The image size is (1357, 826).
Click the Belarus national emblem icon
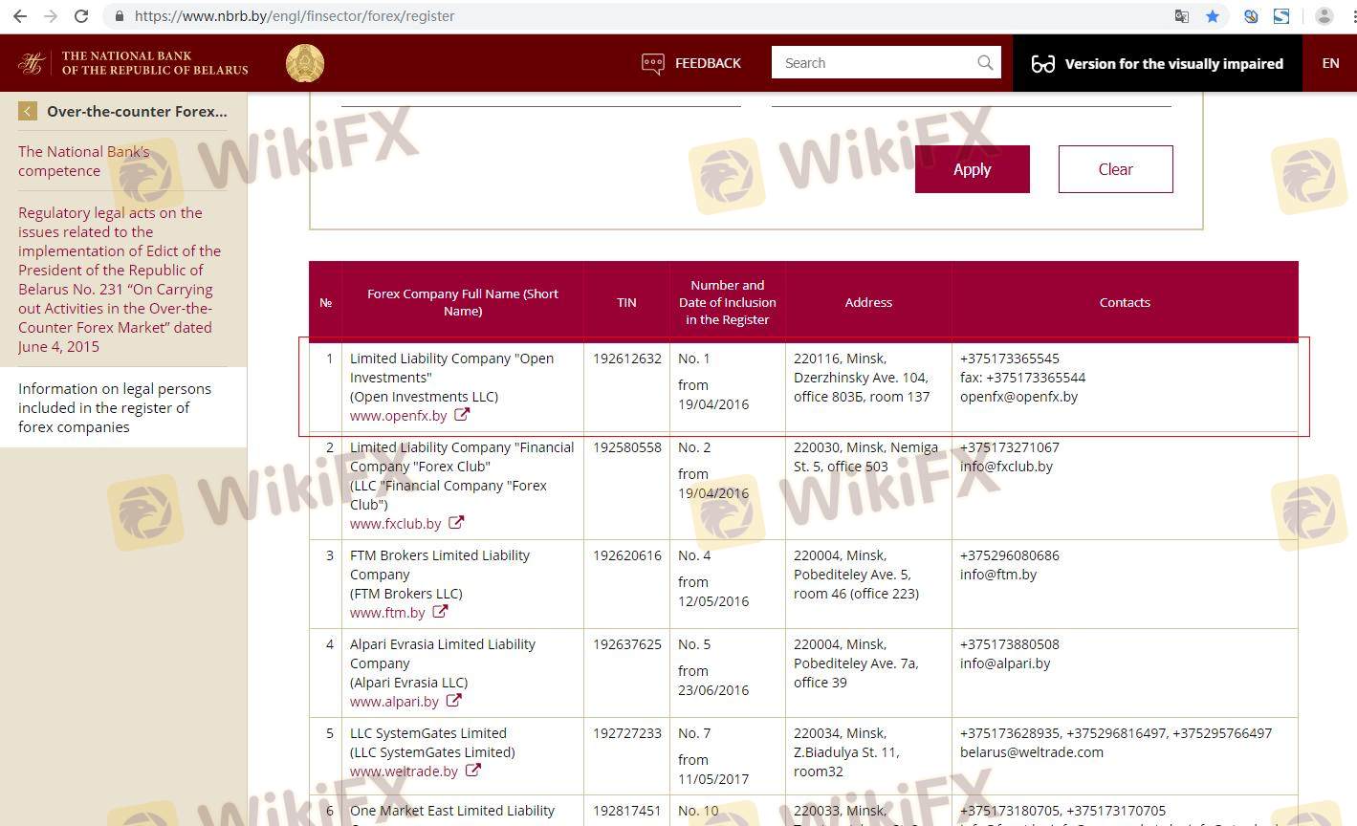(x=305, y=64)
